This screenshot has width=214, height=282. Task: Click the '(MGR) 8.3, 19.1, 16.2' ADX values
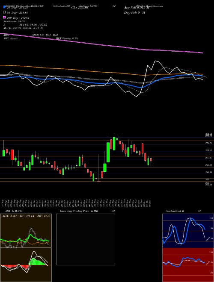tap(45, 35)
